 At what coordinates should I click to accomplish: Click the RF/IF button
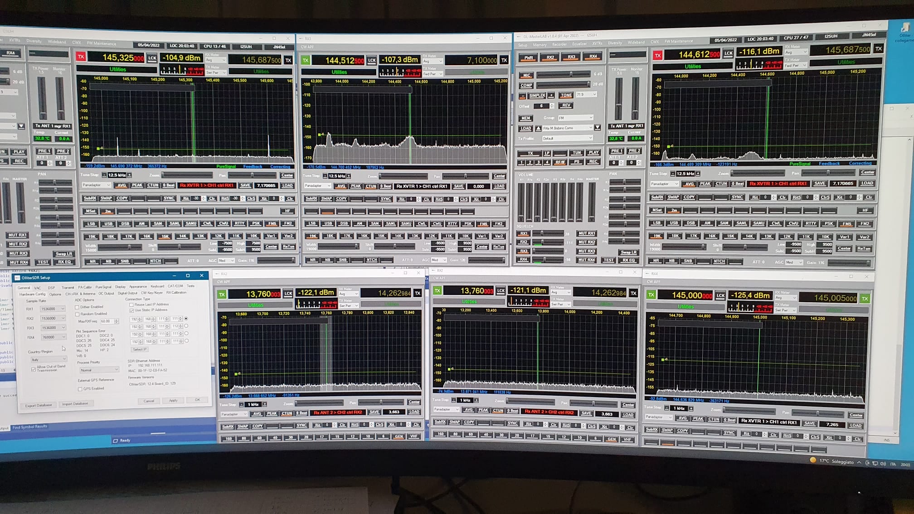(x=560, y=162)
